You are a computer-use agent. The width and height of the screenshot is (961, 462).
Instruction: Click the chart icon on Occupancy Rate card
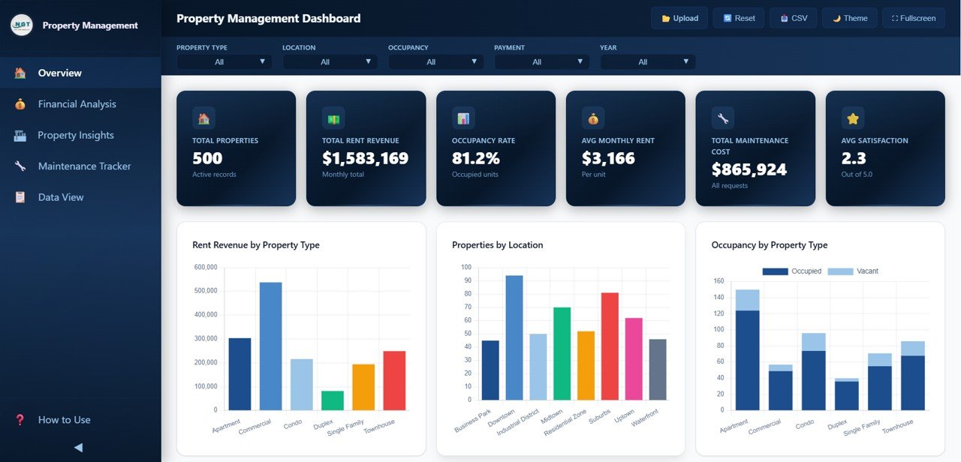click(x=462, y=118)
